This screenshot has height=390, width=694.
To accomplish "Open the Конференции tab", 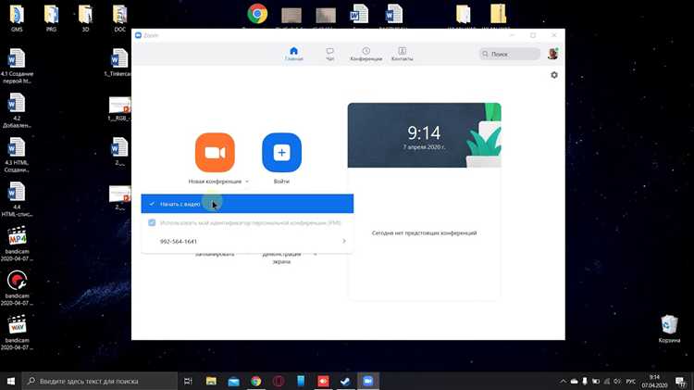I will coord(366,54).
